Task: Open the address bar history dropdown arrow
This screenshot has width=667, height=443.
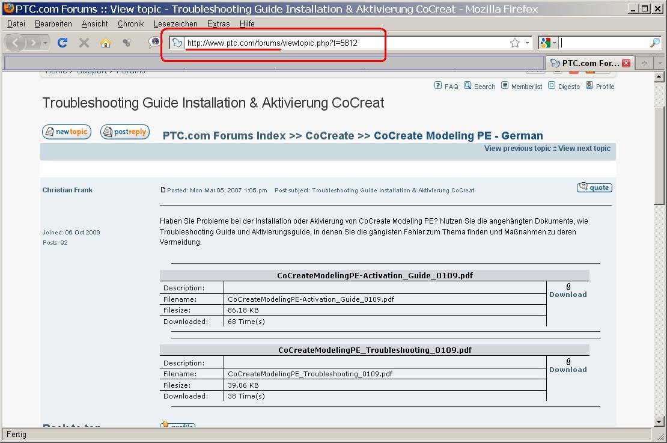Action: (x=528, y=43)
